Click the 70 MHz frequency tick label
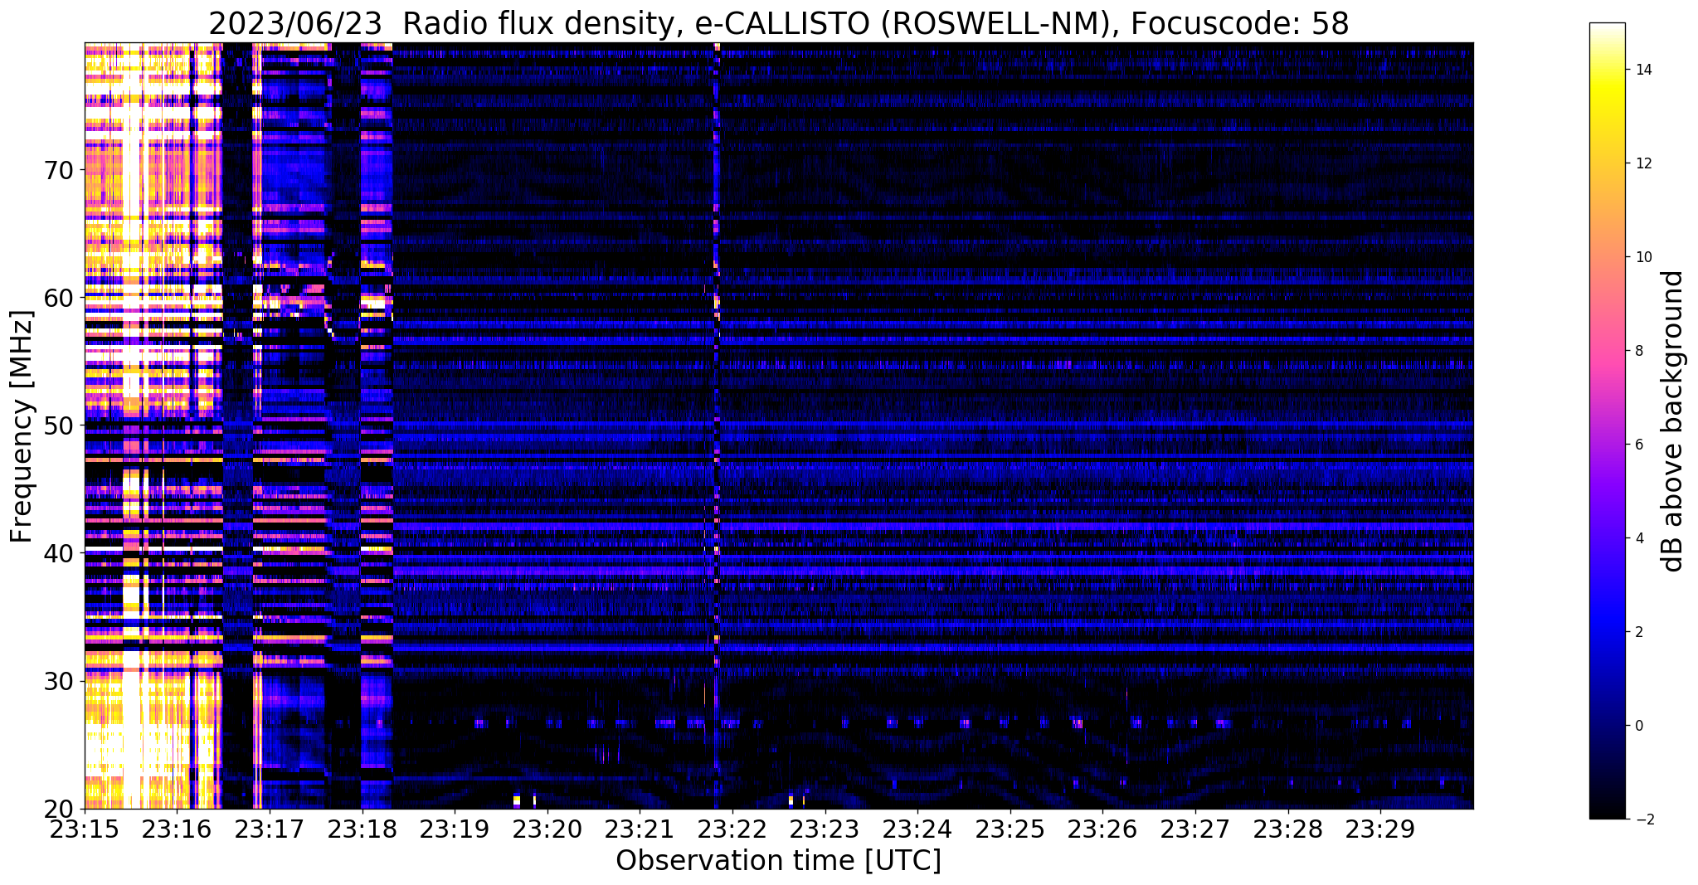The width and height of the screenshot is (1698, 885). [57, 170]
